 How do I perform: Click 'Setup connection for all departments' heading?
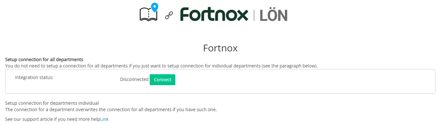click(x=44, y=59)
